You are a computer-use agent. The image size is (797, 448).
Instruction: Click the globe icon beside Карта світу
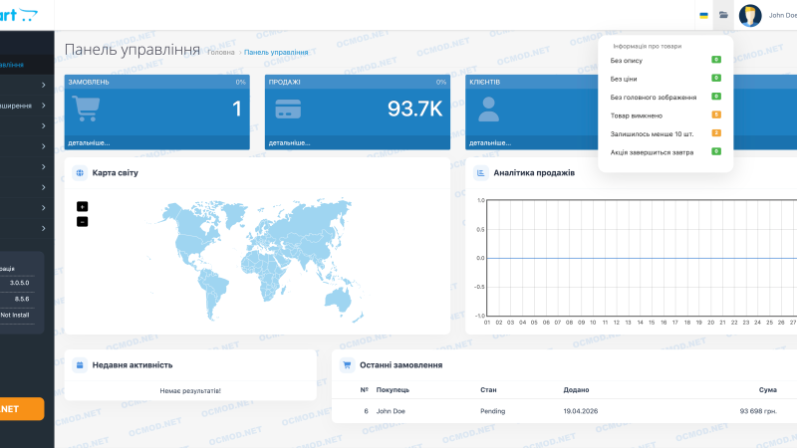click(x=80, y=172)
